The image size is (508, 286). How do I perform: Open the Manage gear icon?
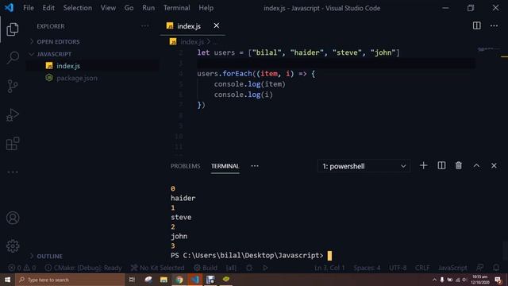(13, 246)
